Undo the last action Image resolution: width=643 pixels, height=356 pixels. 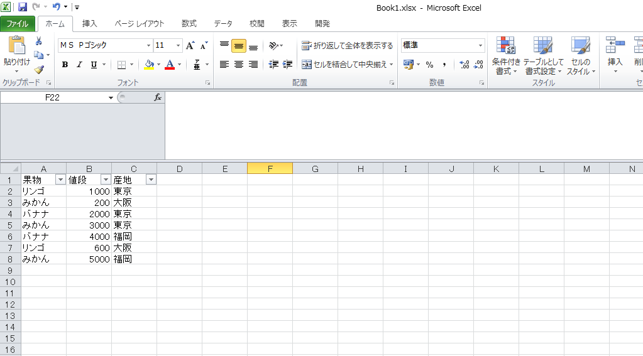click(x=56, y=7)
